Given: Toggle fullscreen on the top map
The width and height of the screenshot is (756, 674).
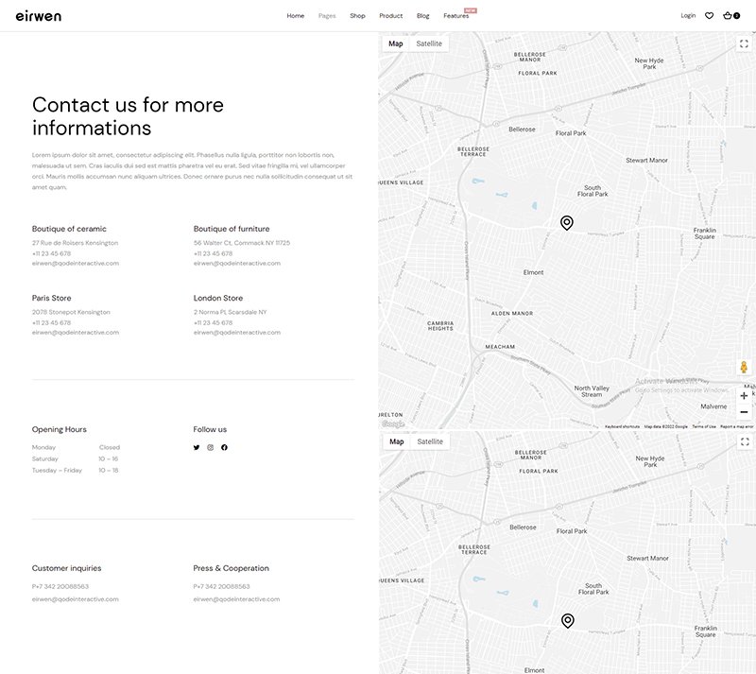Looking at the screenshot, I should click(x=744, y=43).
